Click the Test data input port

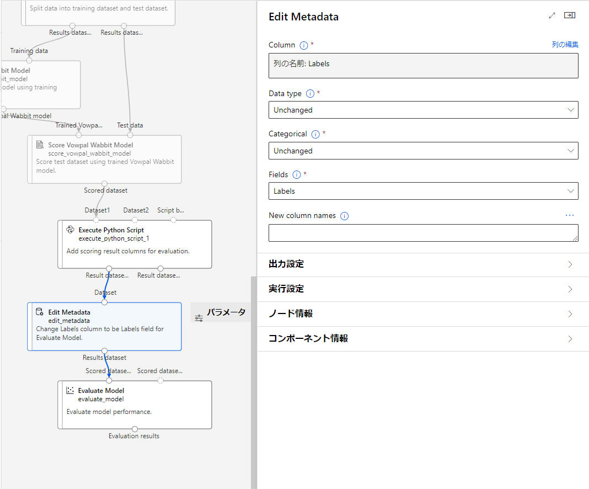click(130, 135)
